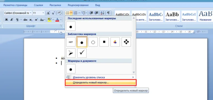
Task: Open the change case Aa dropdown
Action: point(42,20)
